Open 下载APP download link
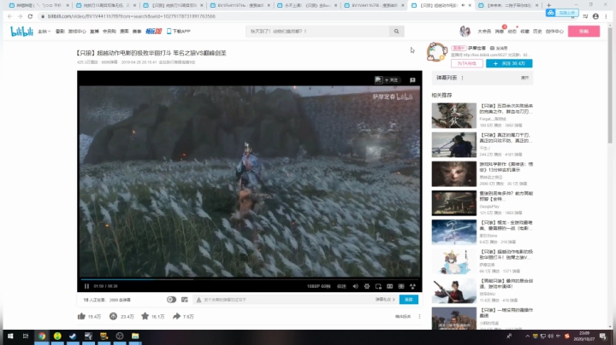616x345 pixels. coord(179,32)
